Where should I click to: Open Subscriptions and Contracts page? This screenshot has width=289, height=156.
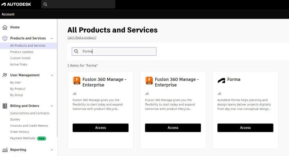click(x=30, y=113)
